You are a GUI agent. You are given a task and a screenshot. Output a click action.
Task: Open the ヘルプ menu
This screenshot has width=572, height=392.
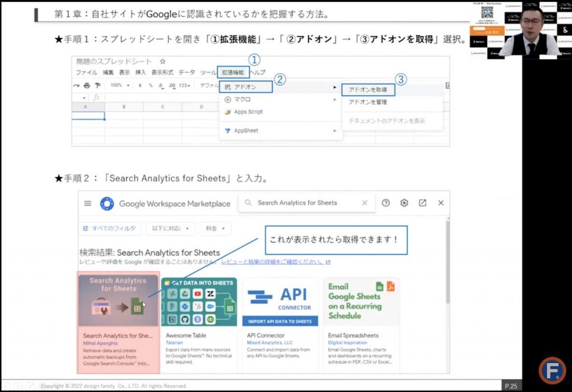tap(258, 72)
